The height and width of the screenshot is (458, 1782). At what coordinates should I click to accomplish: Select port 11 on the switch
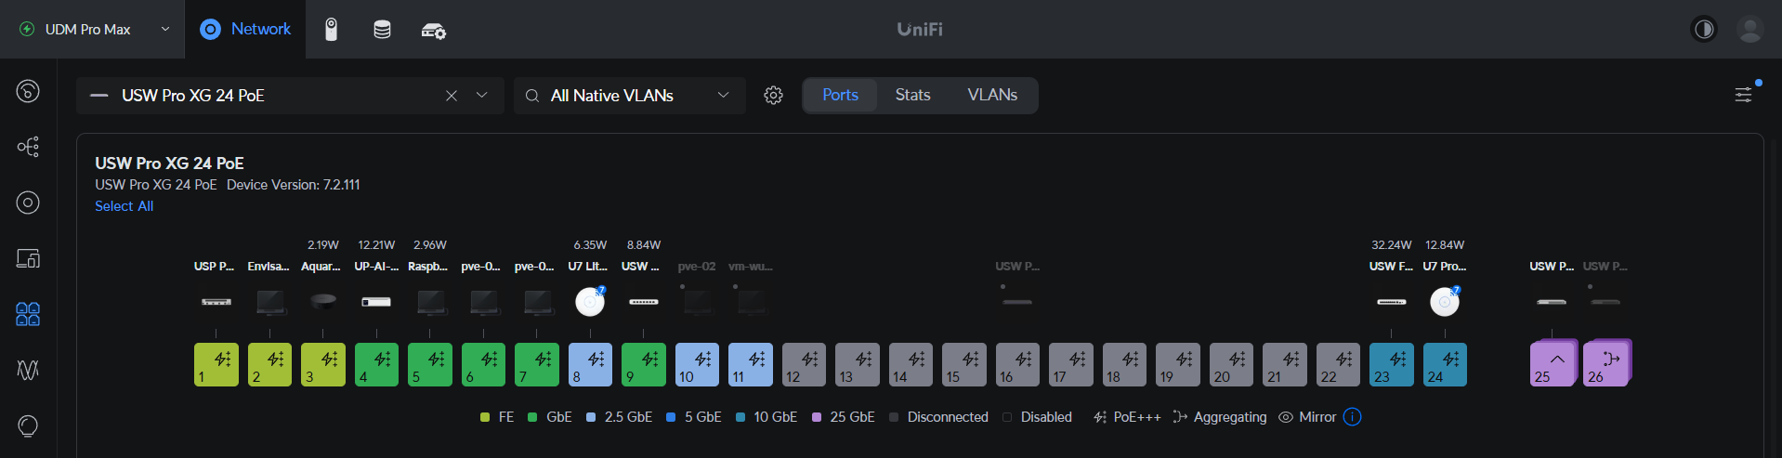tap(751, 364)
